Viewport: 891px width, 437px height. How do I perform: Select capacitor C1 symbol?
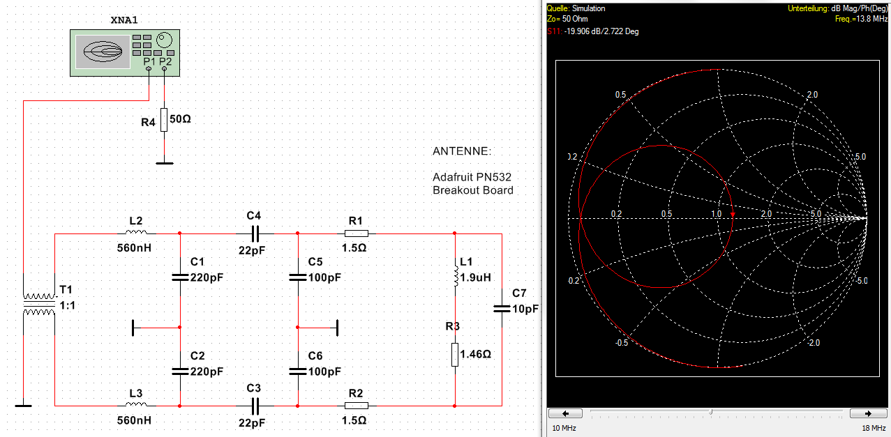click(x=180, y=277)
